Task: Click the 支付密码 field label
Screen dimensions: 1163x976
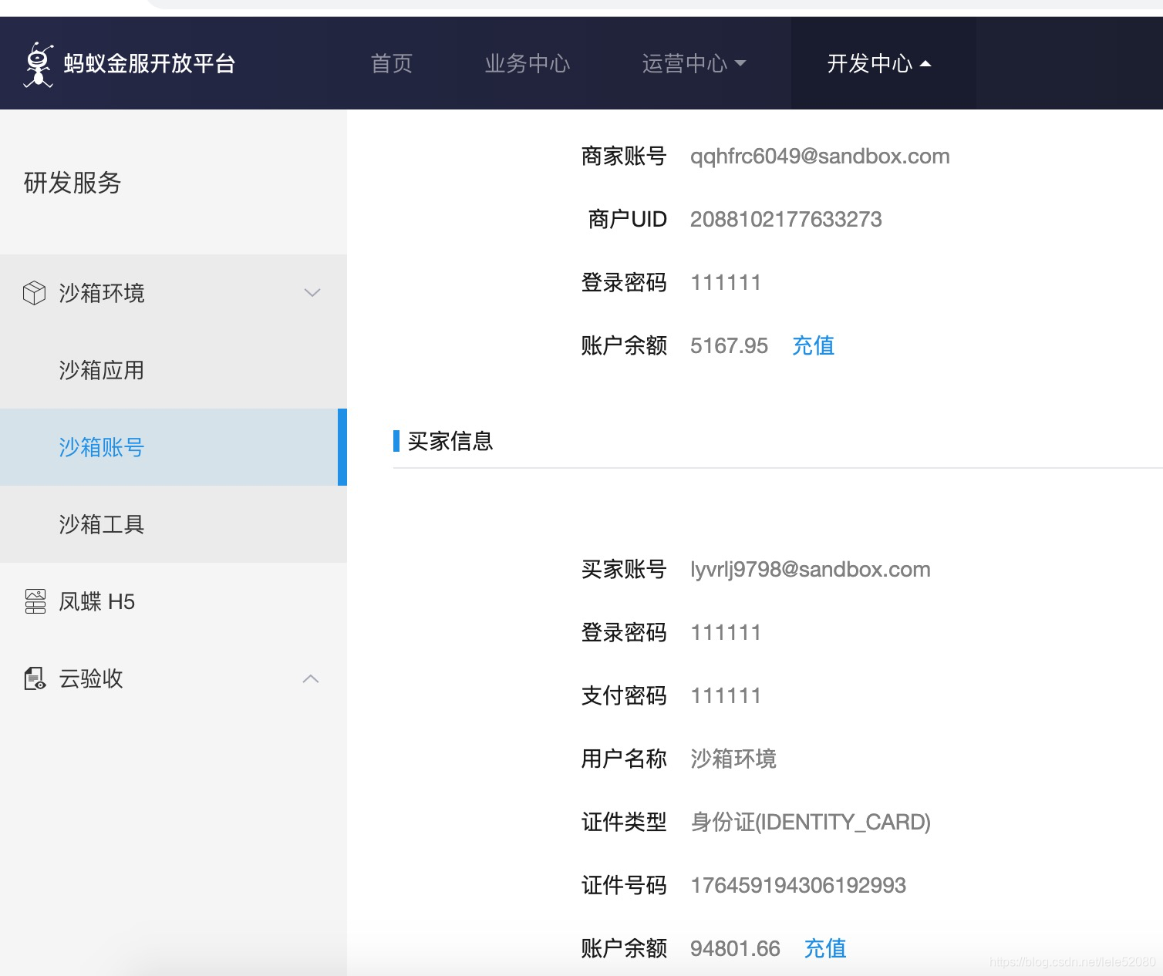Action: pyautogui.click(x=624, y=695)
